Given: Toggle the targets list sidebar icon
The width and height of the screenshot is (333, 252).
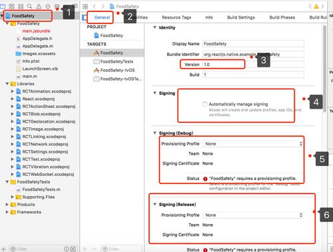Looking at the screenshot, I should click(85, 17).
